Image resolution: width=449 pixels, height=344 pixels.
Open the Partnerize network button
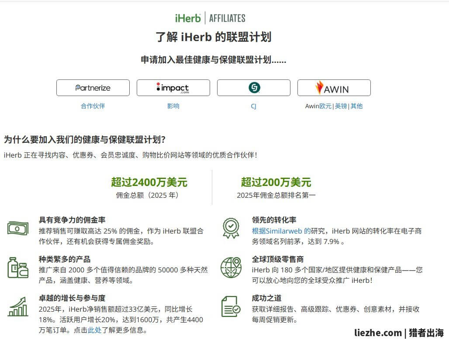93,88
